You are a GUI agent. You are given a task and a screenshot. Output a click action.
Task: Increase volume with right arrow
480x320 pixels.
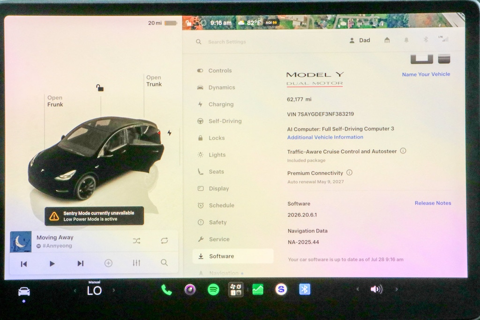tap(397, 289)
